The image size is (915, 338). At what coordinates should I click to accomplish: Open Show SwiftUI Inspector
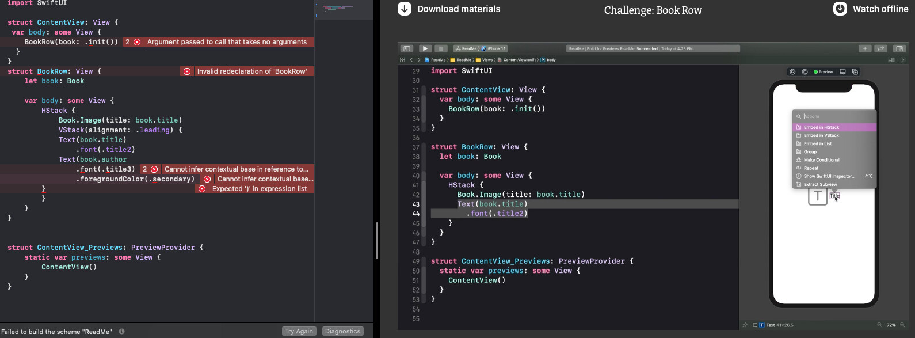pyautogui.click(x=834, y=176)
